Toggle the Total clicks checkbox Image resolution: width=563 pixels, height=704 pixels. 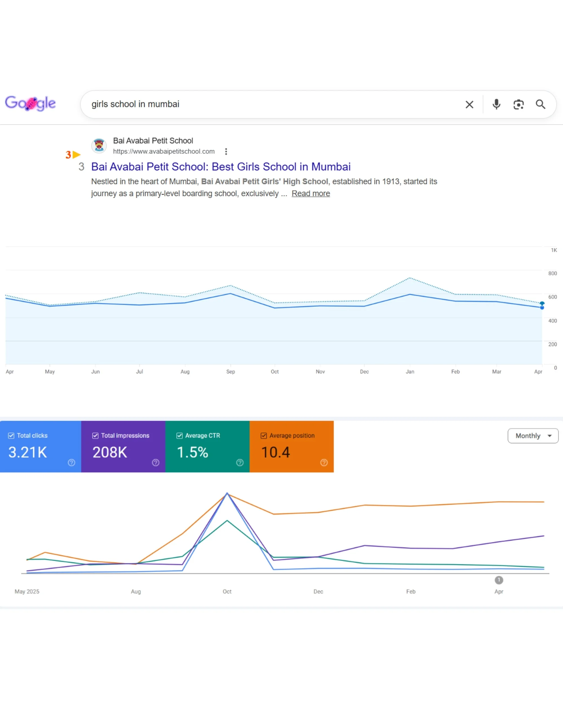[11, 436]
